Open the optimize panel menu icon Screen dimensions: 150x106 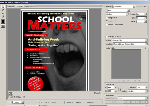[145, 6]
